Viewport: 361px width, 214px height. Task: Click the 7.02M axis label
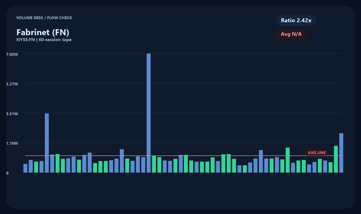(12, 54)
